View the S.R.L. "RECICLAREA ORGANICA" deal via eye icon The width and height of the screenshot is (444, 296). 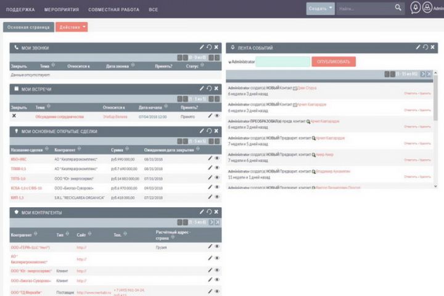217,197
